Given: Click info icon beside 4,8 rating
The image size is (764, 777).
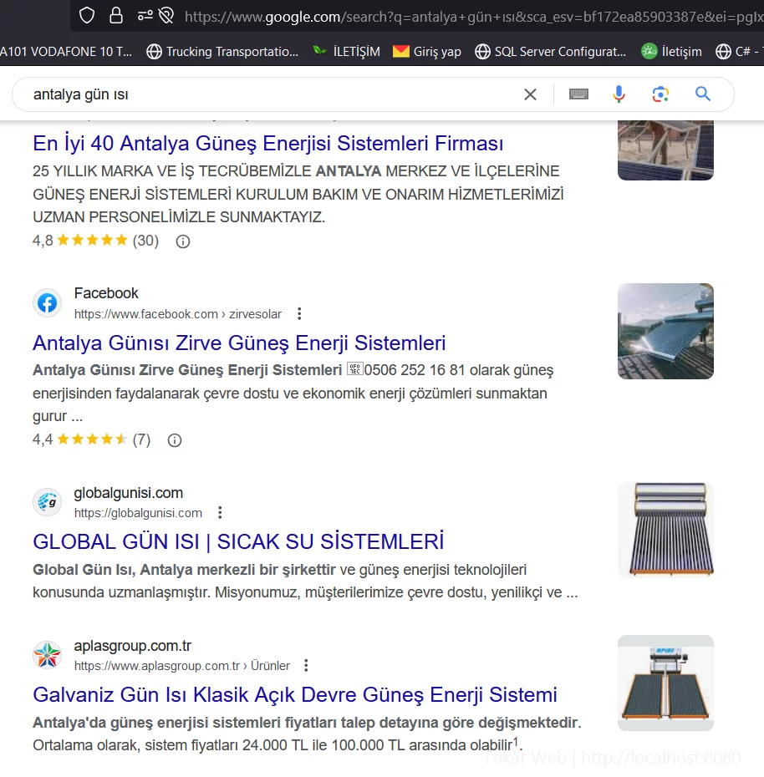Looking at the screenshot, I should click(x=183, y=241).
